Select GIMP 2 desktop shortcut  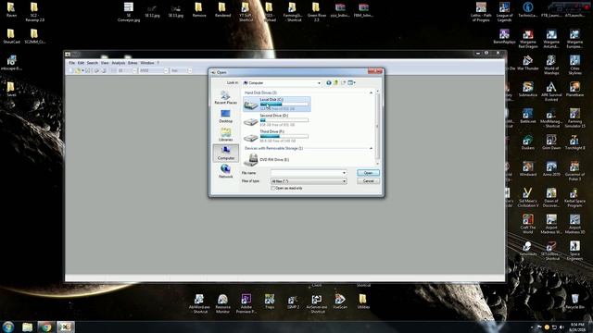pyautogui.click(x=293, y=302)
